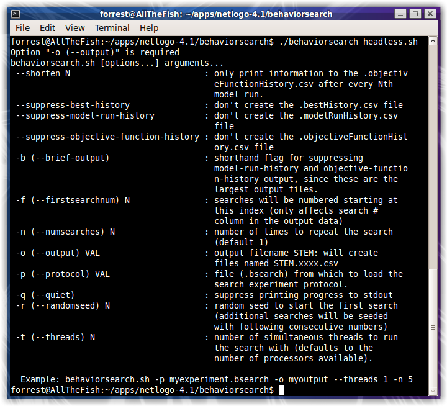Click the -t (--threads) N option text
Viewport: 447px width, 406px height.
pos(56,337)
